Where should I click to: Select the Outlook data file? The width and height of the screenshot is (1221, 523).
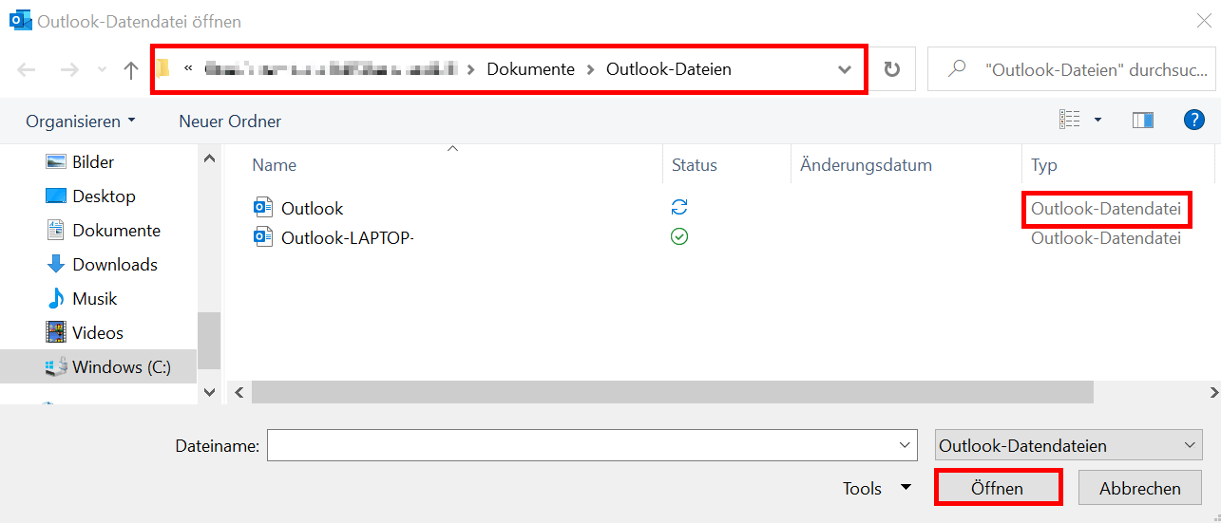coord(312,209)
